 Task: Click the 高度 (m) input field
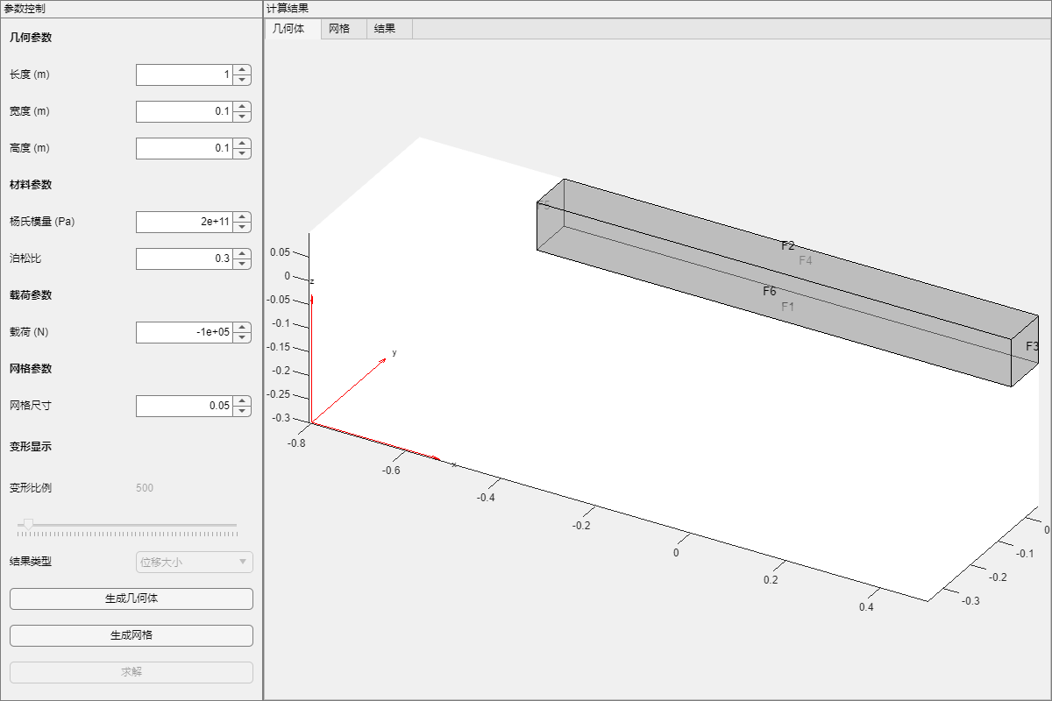click(184, 149)
